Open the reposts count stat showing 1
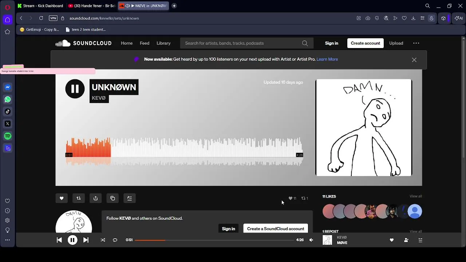Viewport: 466px width, 262px height. click(x=305, y=198)
